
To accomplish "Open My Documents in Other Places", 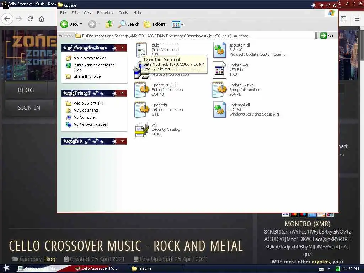I will pyautogui.click(x=86, y=110).
